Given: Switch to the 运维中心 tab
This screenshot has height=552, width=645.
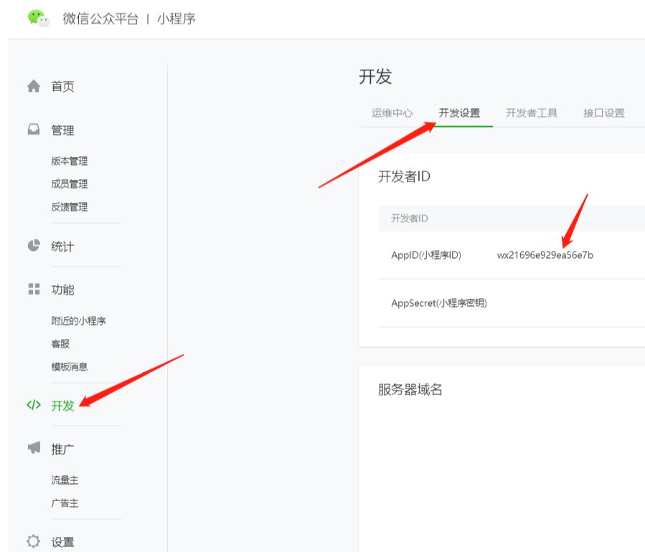Looking at the screenshot, I should click(x=392, y=113).
